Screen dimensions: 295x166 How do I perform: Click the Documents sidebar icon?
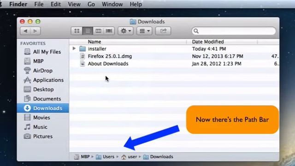(x=27, y=99)
